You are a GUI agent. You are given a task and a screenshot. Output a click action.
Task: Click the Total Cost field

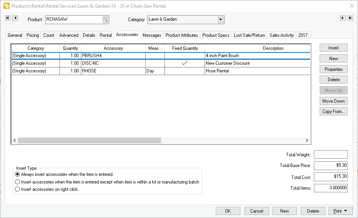click(331, 177)
